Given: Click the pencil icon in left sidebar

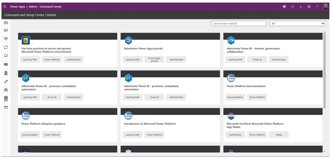Looking at the screenshot, I should [6, 81].
